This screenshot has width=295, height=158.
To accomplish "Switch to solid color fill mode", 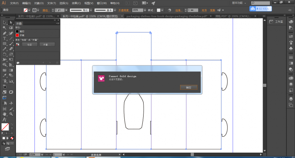I will pos(4,138).
